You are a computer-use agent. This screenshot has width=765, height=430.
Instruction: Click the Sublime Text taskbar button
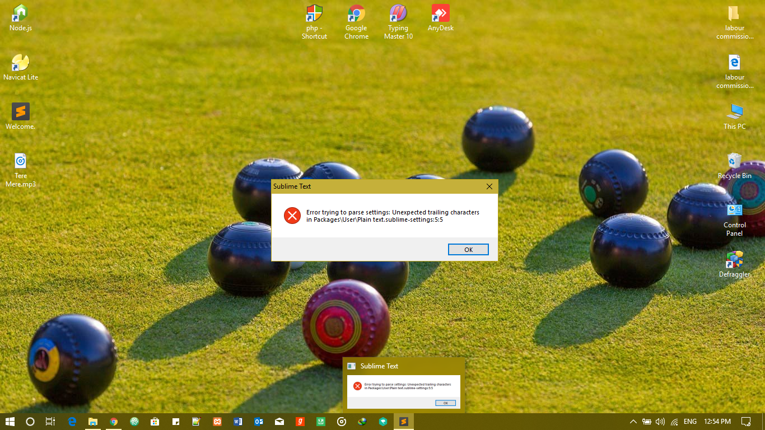(x=403, y=422)
